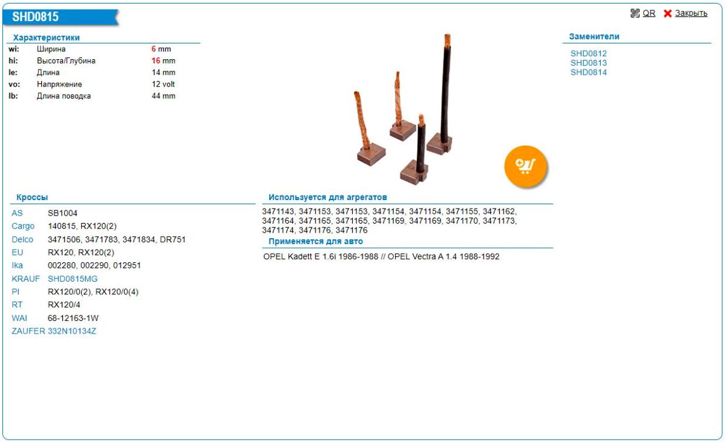Click the Характеристики section header
The height and width of the screenshot is (443, 726).
tap(46, 37)
